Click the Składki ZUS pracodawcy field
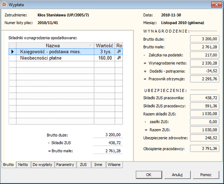Image resolution: width=224 pixels, height=184 pixels. 205,106
